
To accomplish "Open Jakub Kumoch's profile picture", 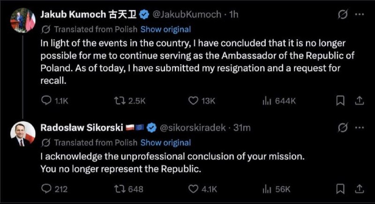I will (23, 20).
